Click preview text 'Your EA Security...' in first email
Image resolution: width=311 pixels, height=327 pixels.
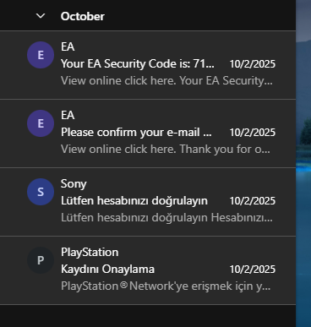pos(226,81)
